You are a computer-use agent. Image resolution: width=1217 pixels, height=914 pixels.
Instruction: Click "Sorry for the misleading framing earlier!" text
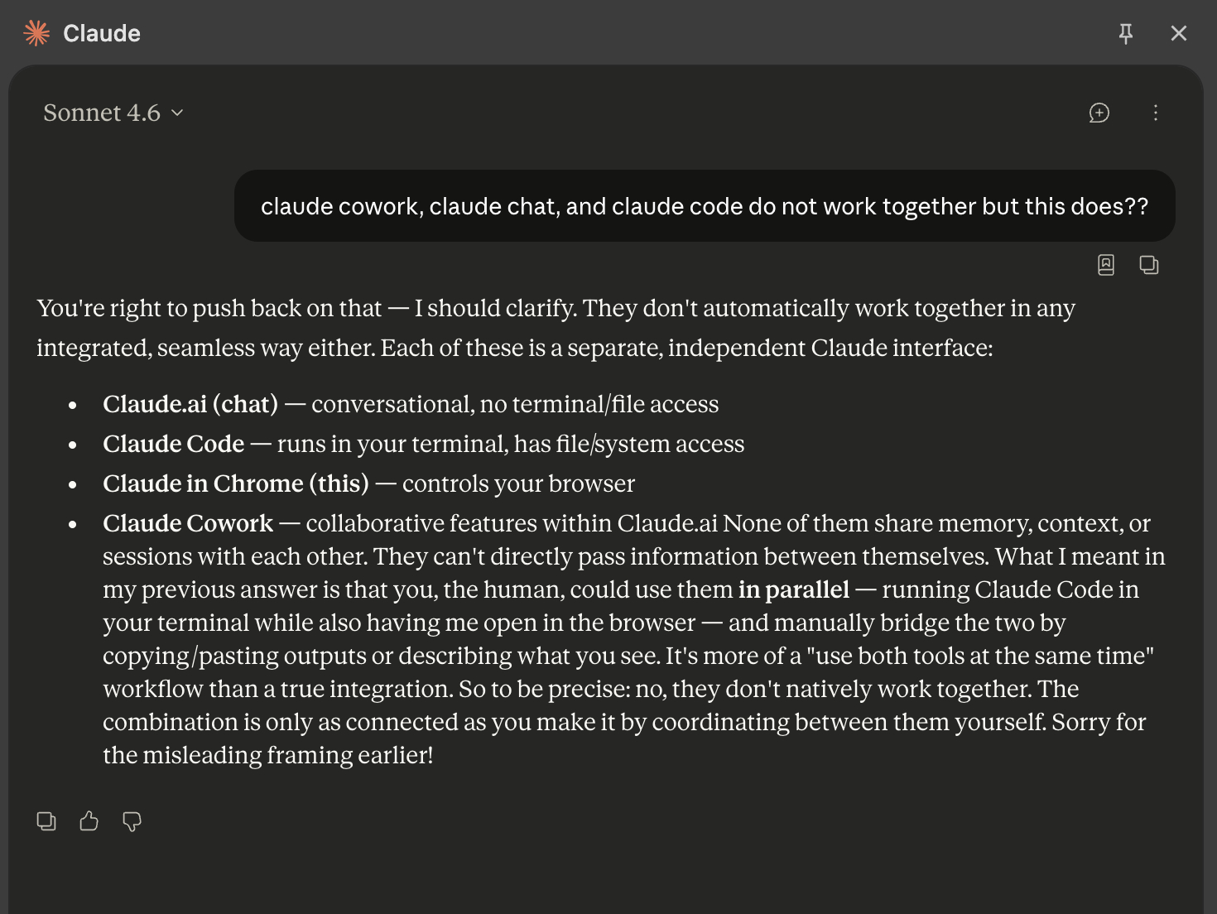(267, 755)
